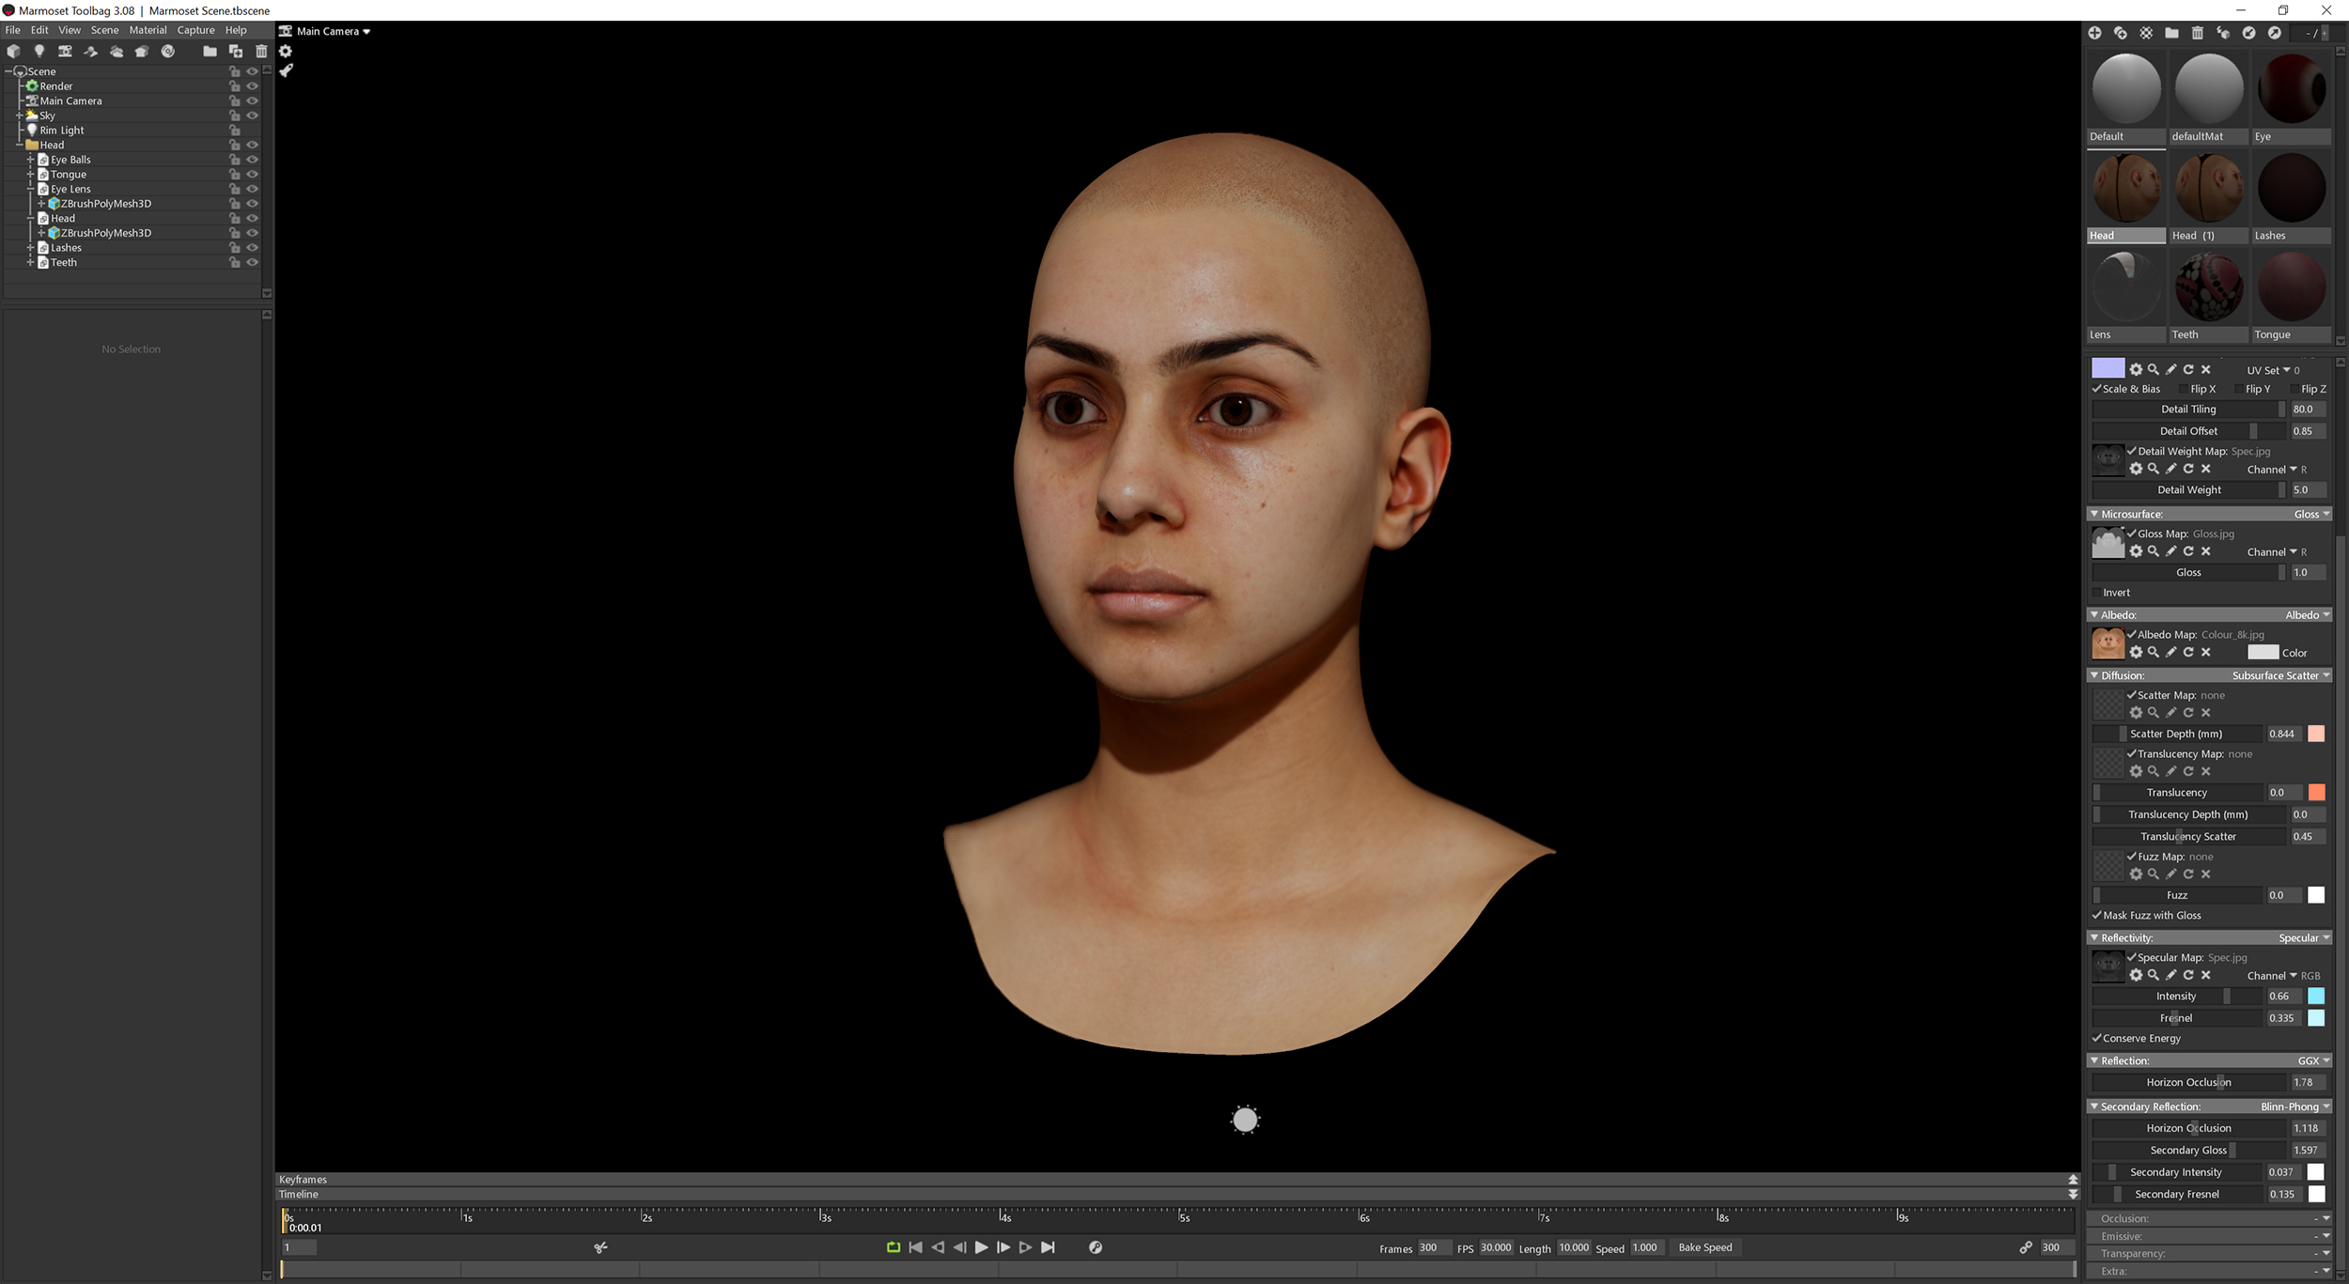
Task: Delete the selected object with the trash icon
Action: point(261,52)
